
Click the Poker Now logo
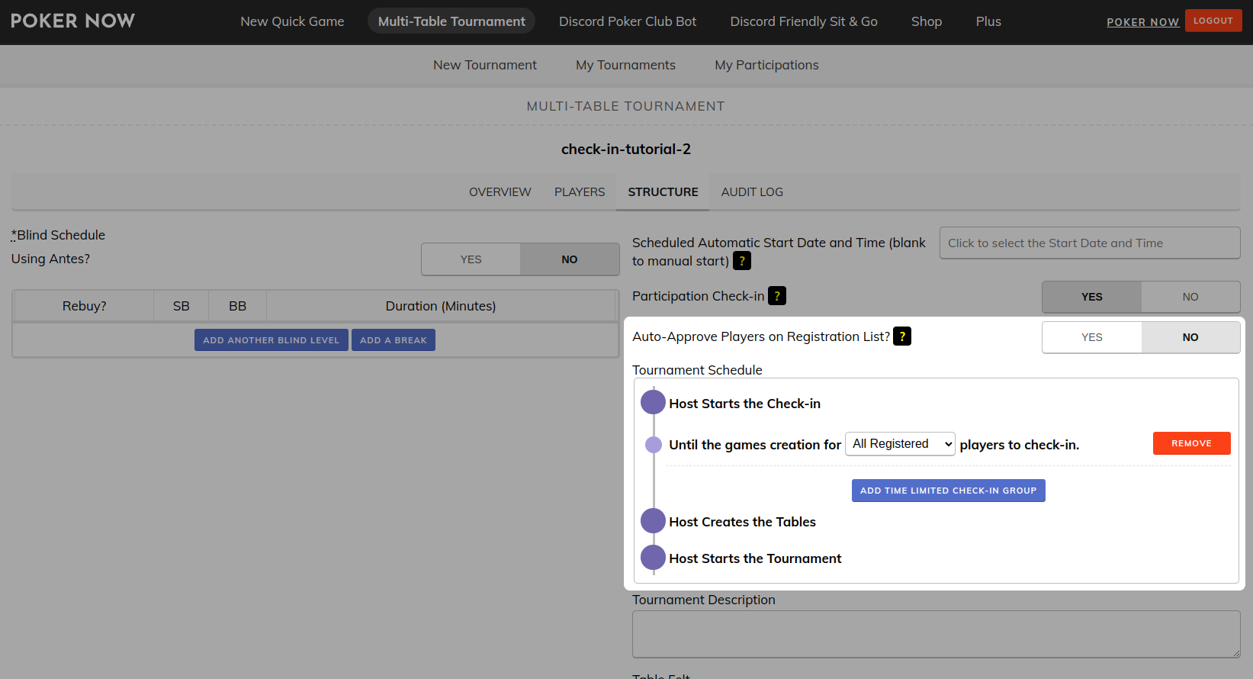(73, 21)
